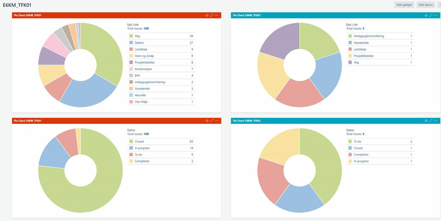The height and width of the screenshot is (221, 441).
Task: Click the Add gadget button
Action: pos(404,5)
